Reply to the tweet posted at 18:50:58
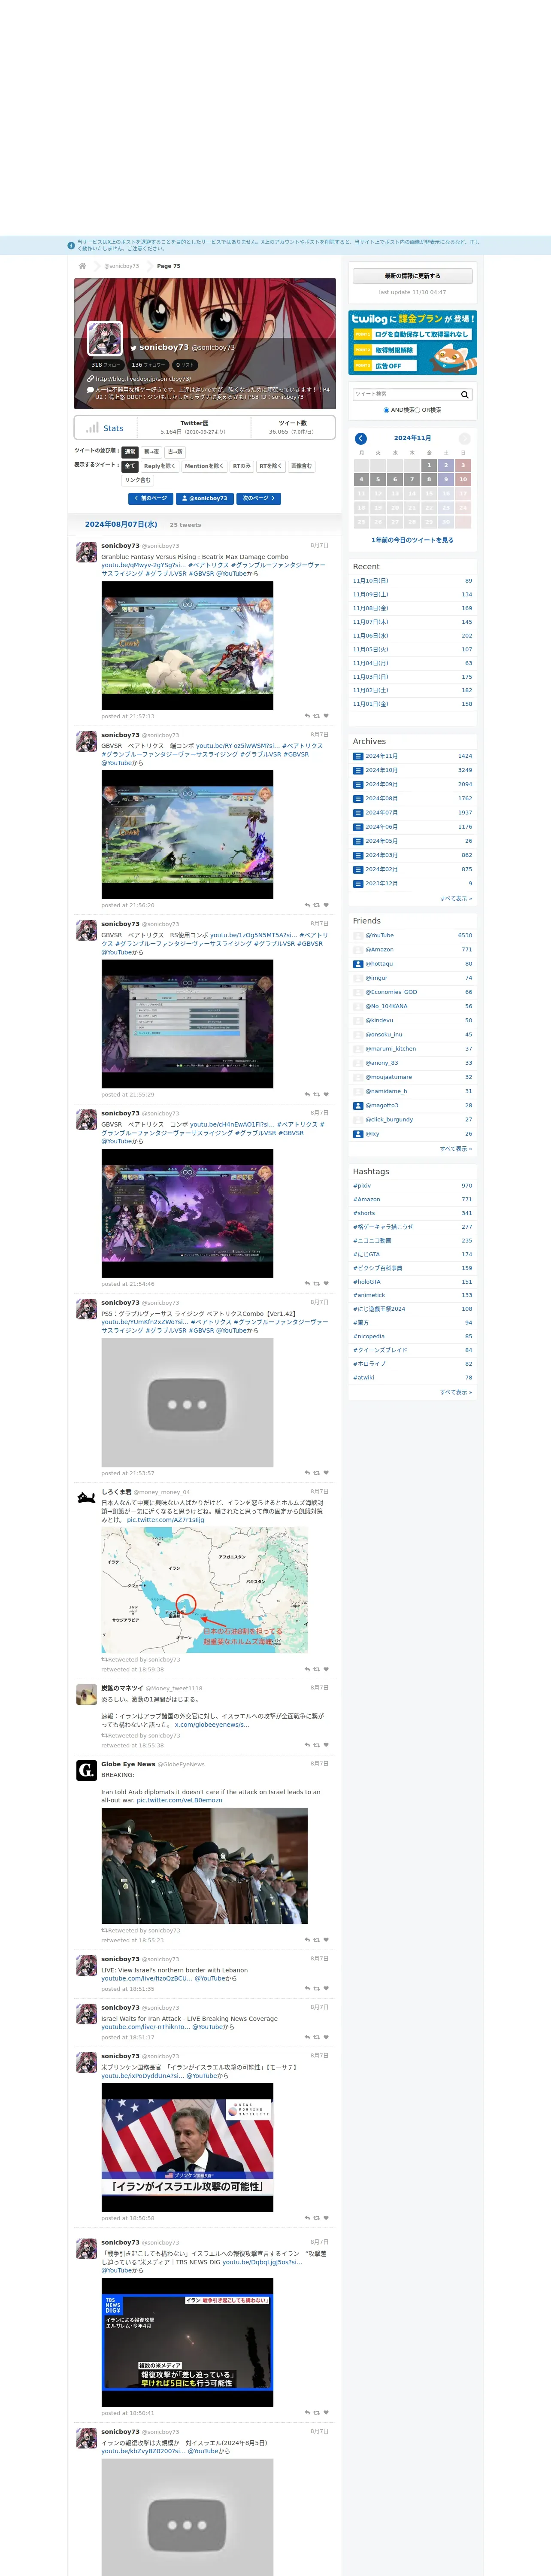551x2576 pixels. coord(307,2218)
